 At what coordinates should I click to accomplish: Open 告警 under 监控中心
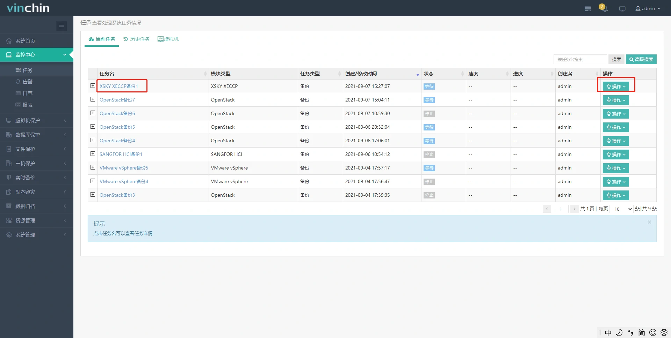[37, 82]
